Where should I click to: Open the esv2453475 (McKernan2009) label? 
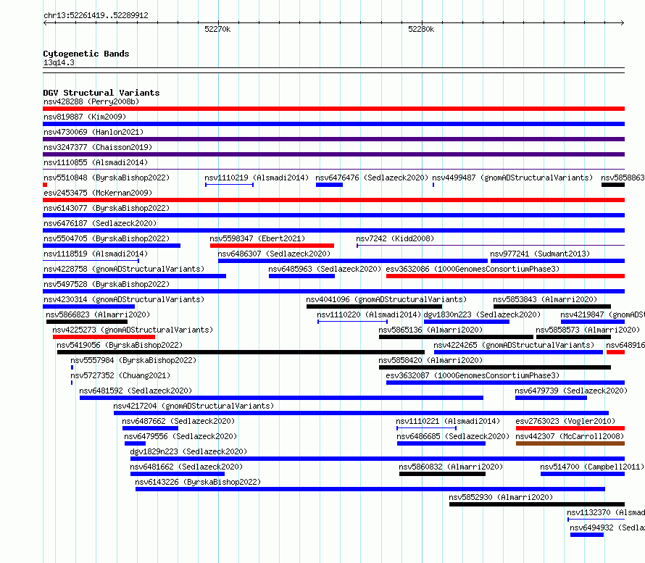[98, 193]
